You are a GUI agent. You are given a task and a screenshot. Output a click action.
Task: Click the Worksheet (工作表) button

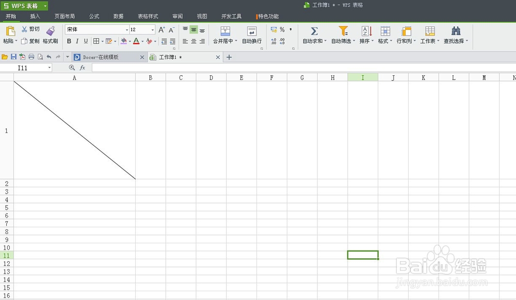pos(430,36)
